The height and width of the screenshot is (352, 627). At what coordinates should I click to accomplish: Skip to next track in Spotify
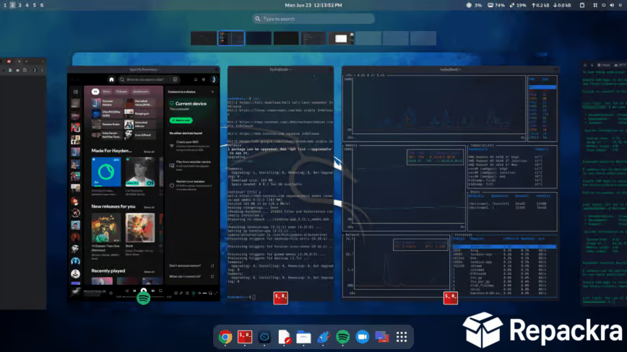pyautogui.click(x=153, y=291)
